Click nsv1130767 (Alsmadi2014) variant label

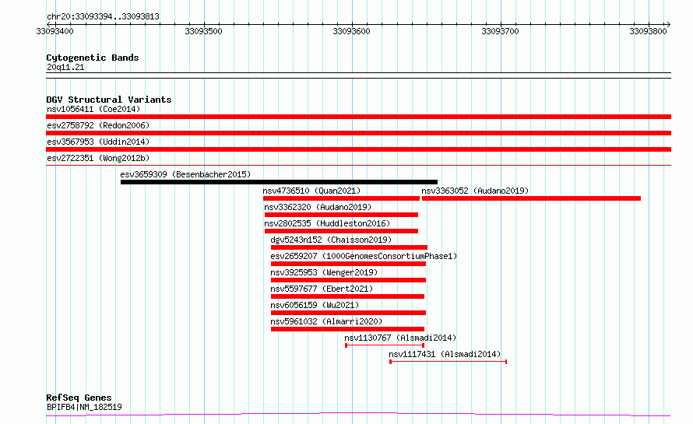click(x=400, y=338)
